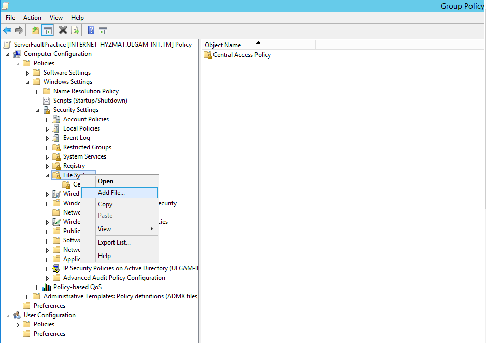Viewport: 486px width, 343px height.
Task: Collapse the Windows Settings node
Action: coord(27,82)
